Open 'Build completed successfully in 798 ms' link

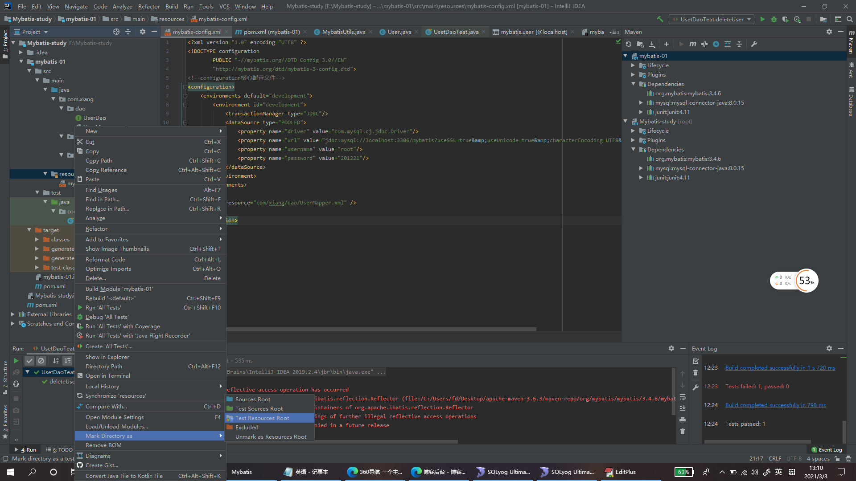775,405
